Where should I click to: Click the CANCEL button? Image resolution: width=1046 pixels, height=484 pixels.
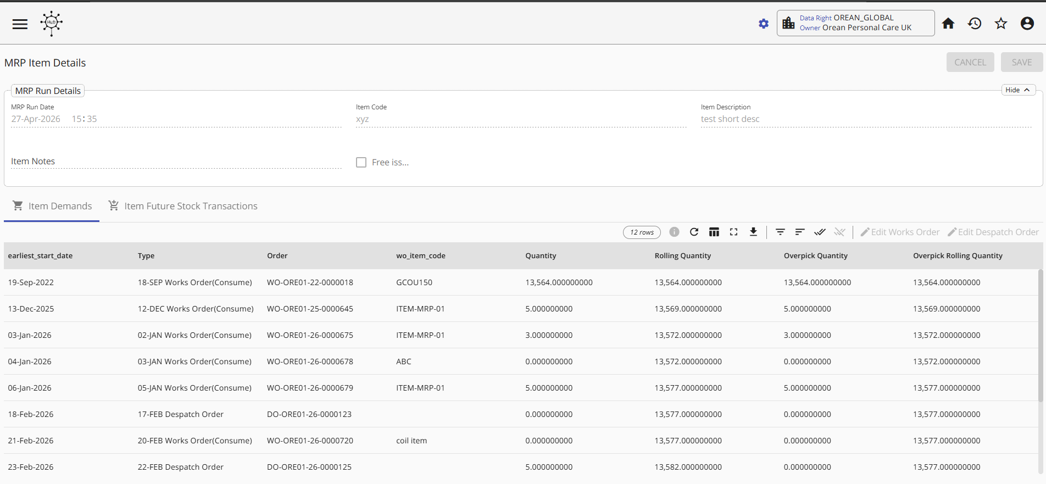click(970, 62)
